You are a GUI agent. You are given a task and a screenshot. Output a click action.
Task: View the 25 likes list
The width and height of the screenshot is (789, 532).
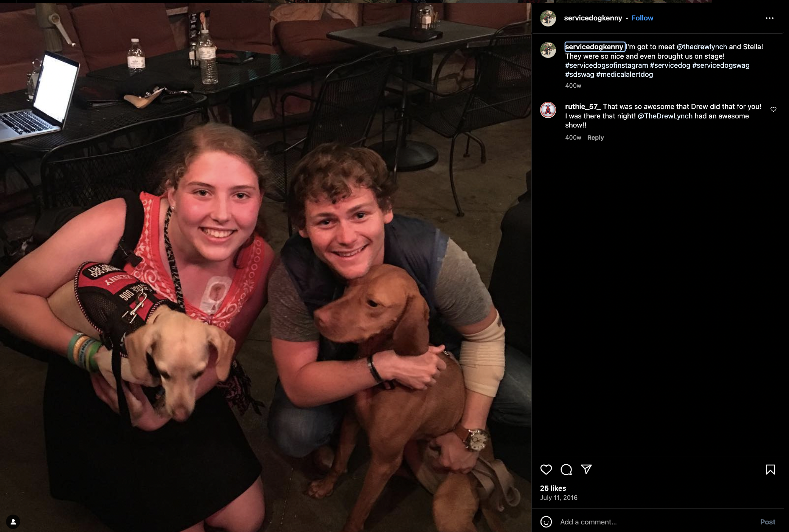point(553,488)
